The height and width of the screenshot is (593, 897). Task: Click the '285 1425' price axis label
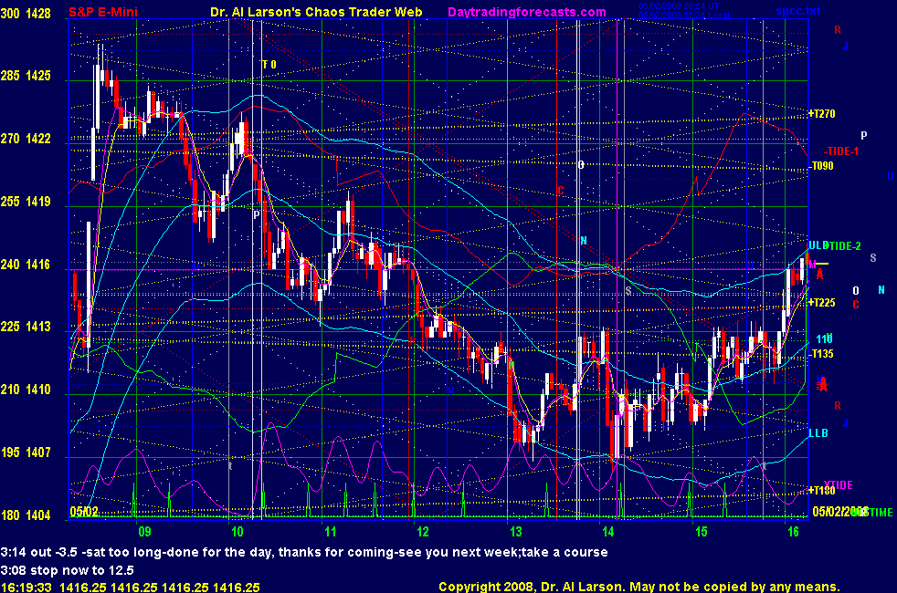pyautogui.click(x=26, y=76)
